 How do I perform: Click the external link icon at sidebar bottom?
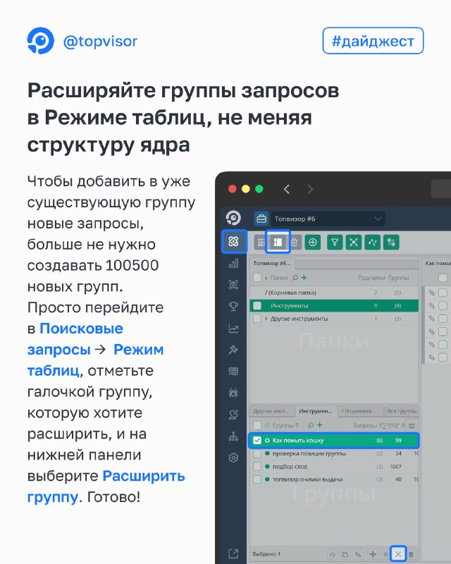pyautogui.click(x=233, y=554)
